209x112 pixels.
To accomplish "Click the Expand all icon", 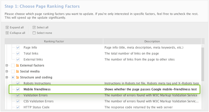I will (x=7, y=28).
